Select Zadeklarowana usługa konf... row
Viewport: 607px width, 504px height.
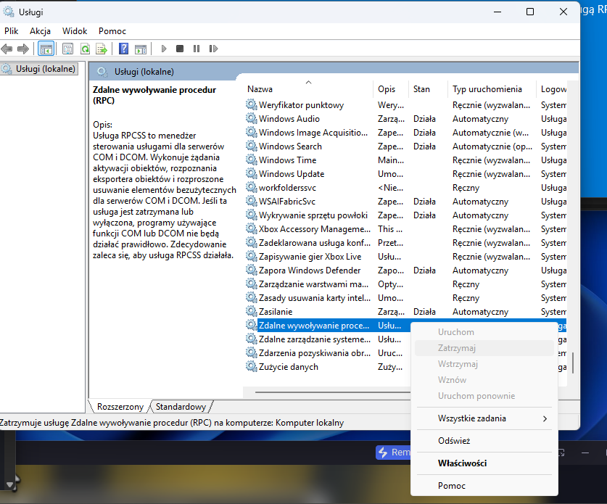tap(405, 243)
